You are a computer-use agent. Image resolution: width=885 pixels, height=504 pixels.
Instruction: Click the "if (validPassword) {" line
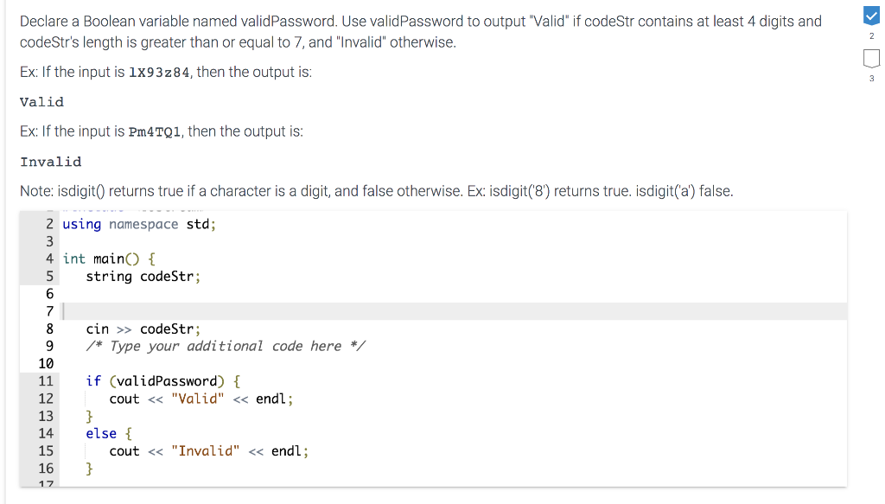pyautogui.click(x=163, y=381)
